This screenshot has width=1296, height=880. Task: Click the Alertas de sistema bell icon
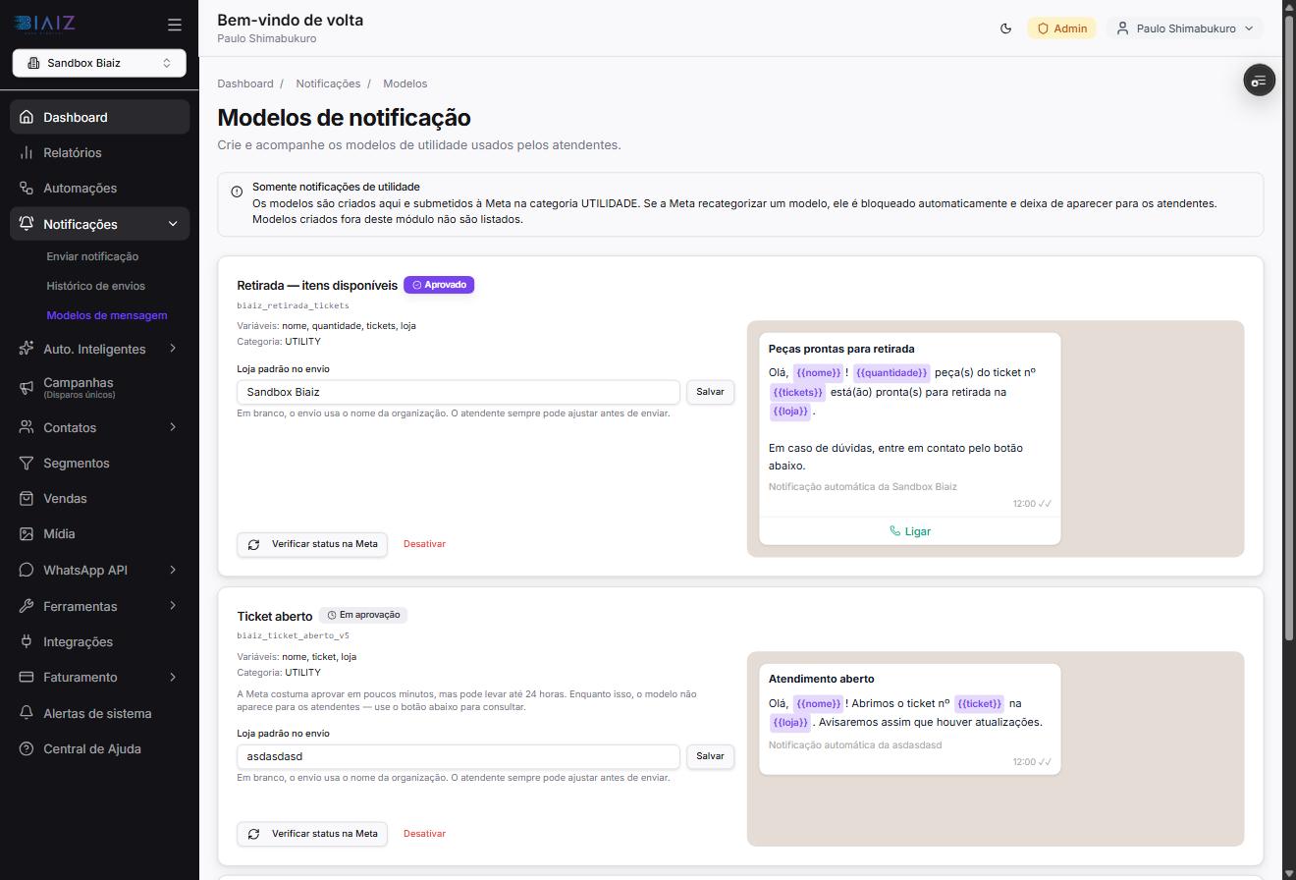(x=27, y=713)
